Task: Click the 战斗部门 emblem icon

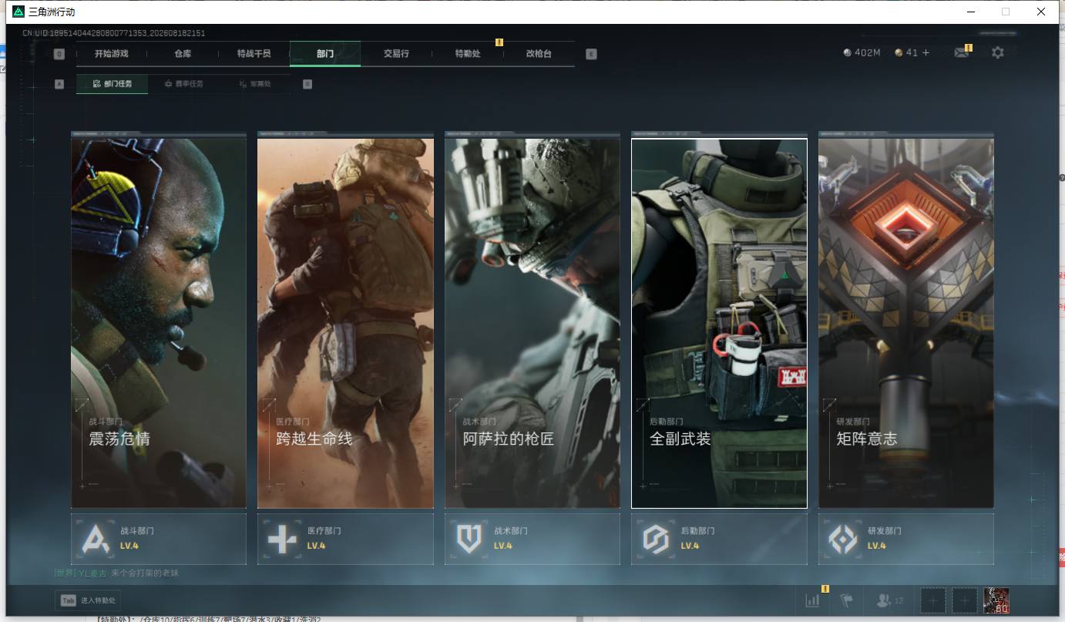Action: tap(96, 539)
